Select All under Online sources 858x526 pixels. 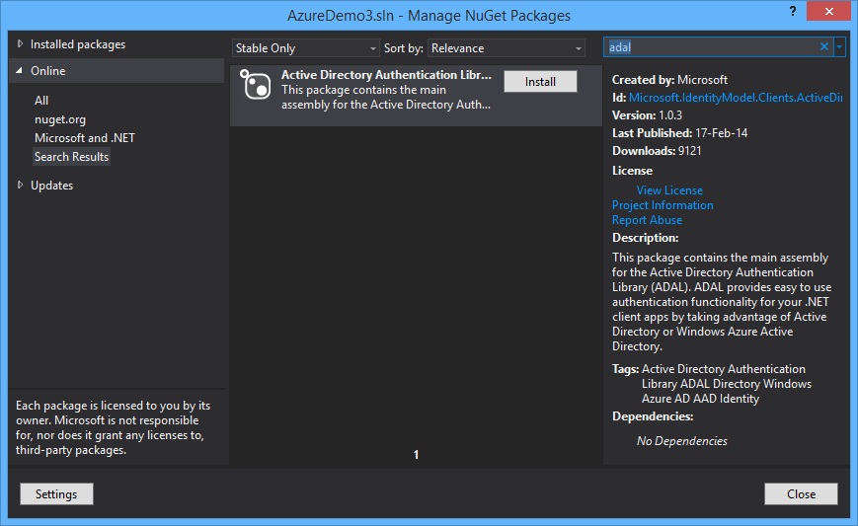(41, 101)
